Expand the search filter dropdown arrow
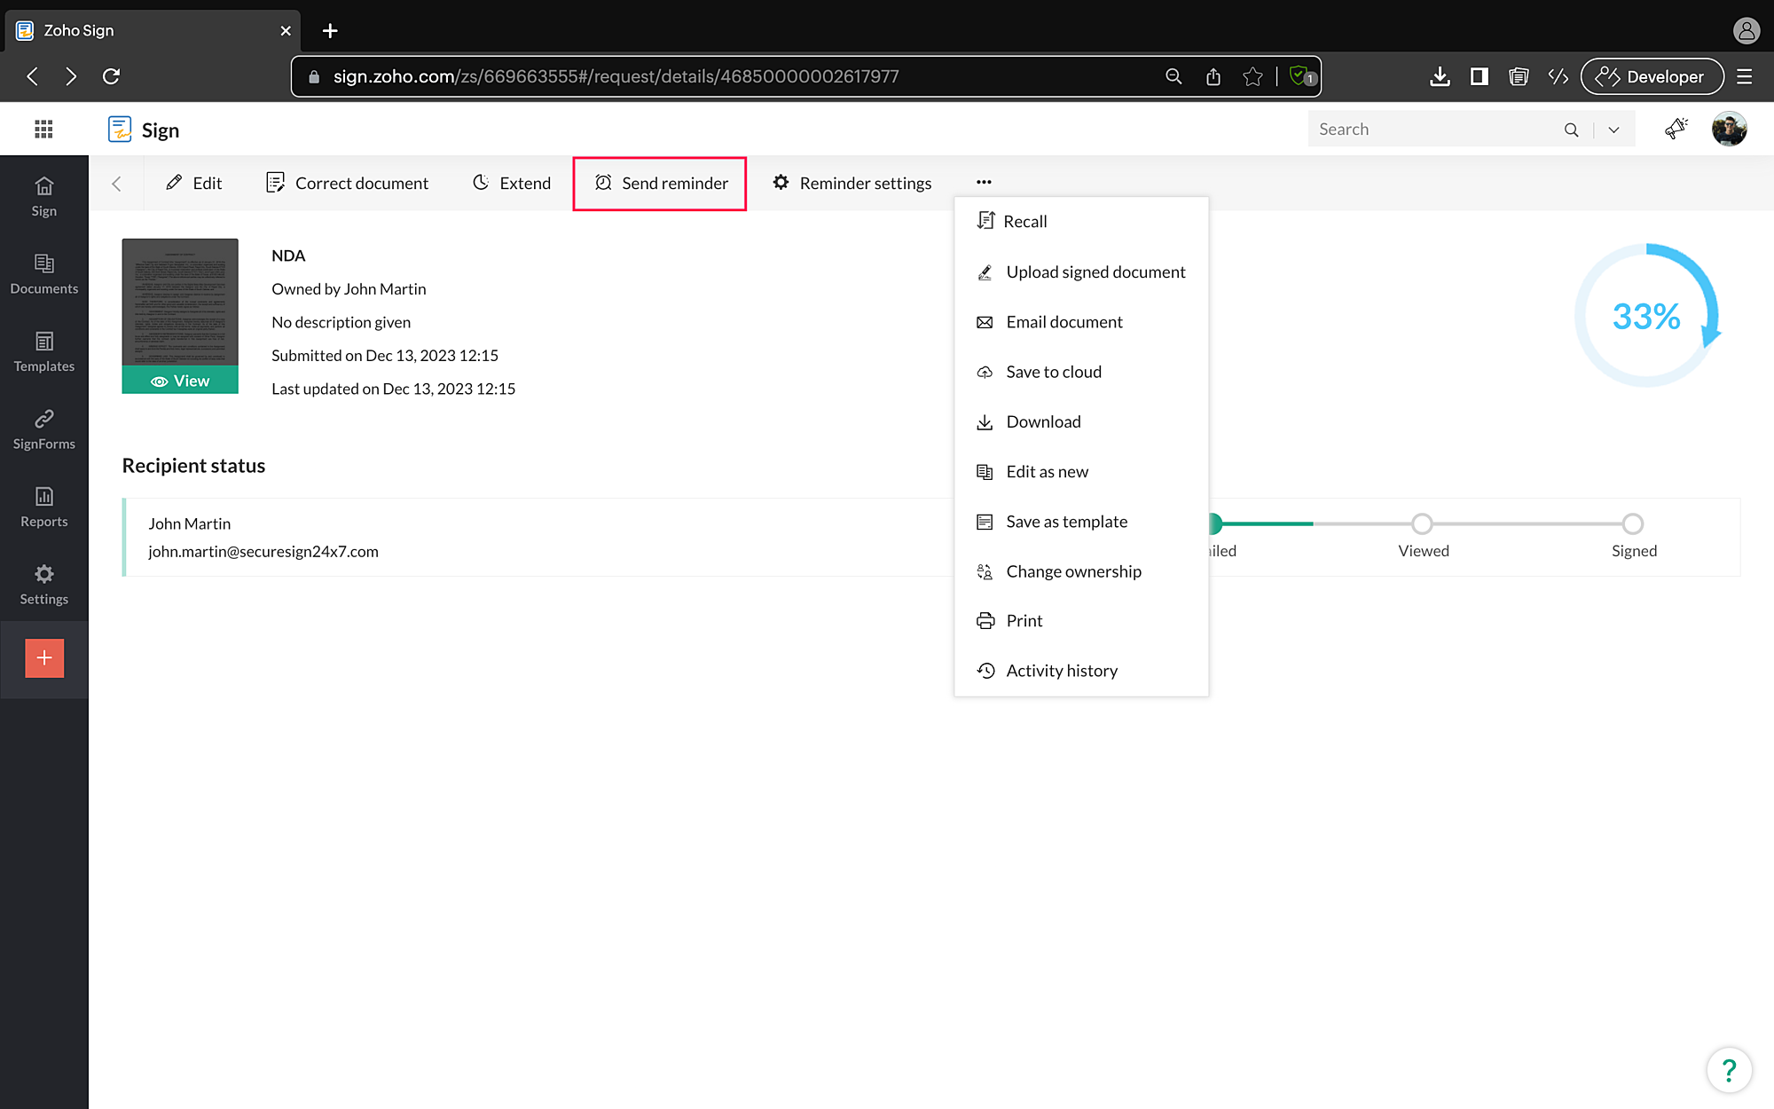The image size is (1774, 1109). click(x=1613, y=130)
